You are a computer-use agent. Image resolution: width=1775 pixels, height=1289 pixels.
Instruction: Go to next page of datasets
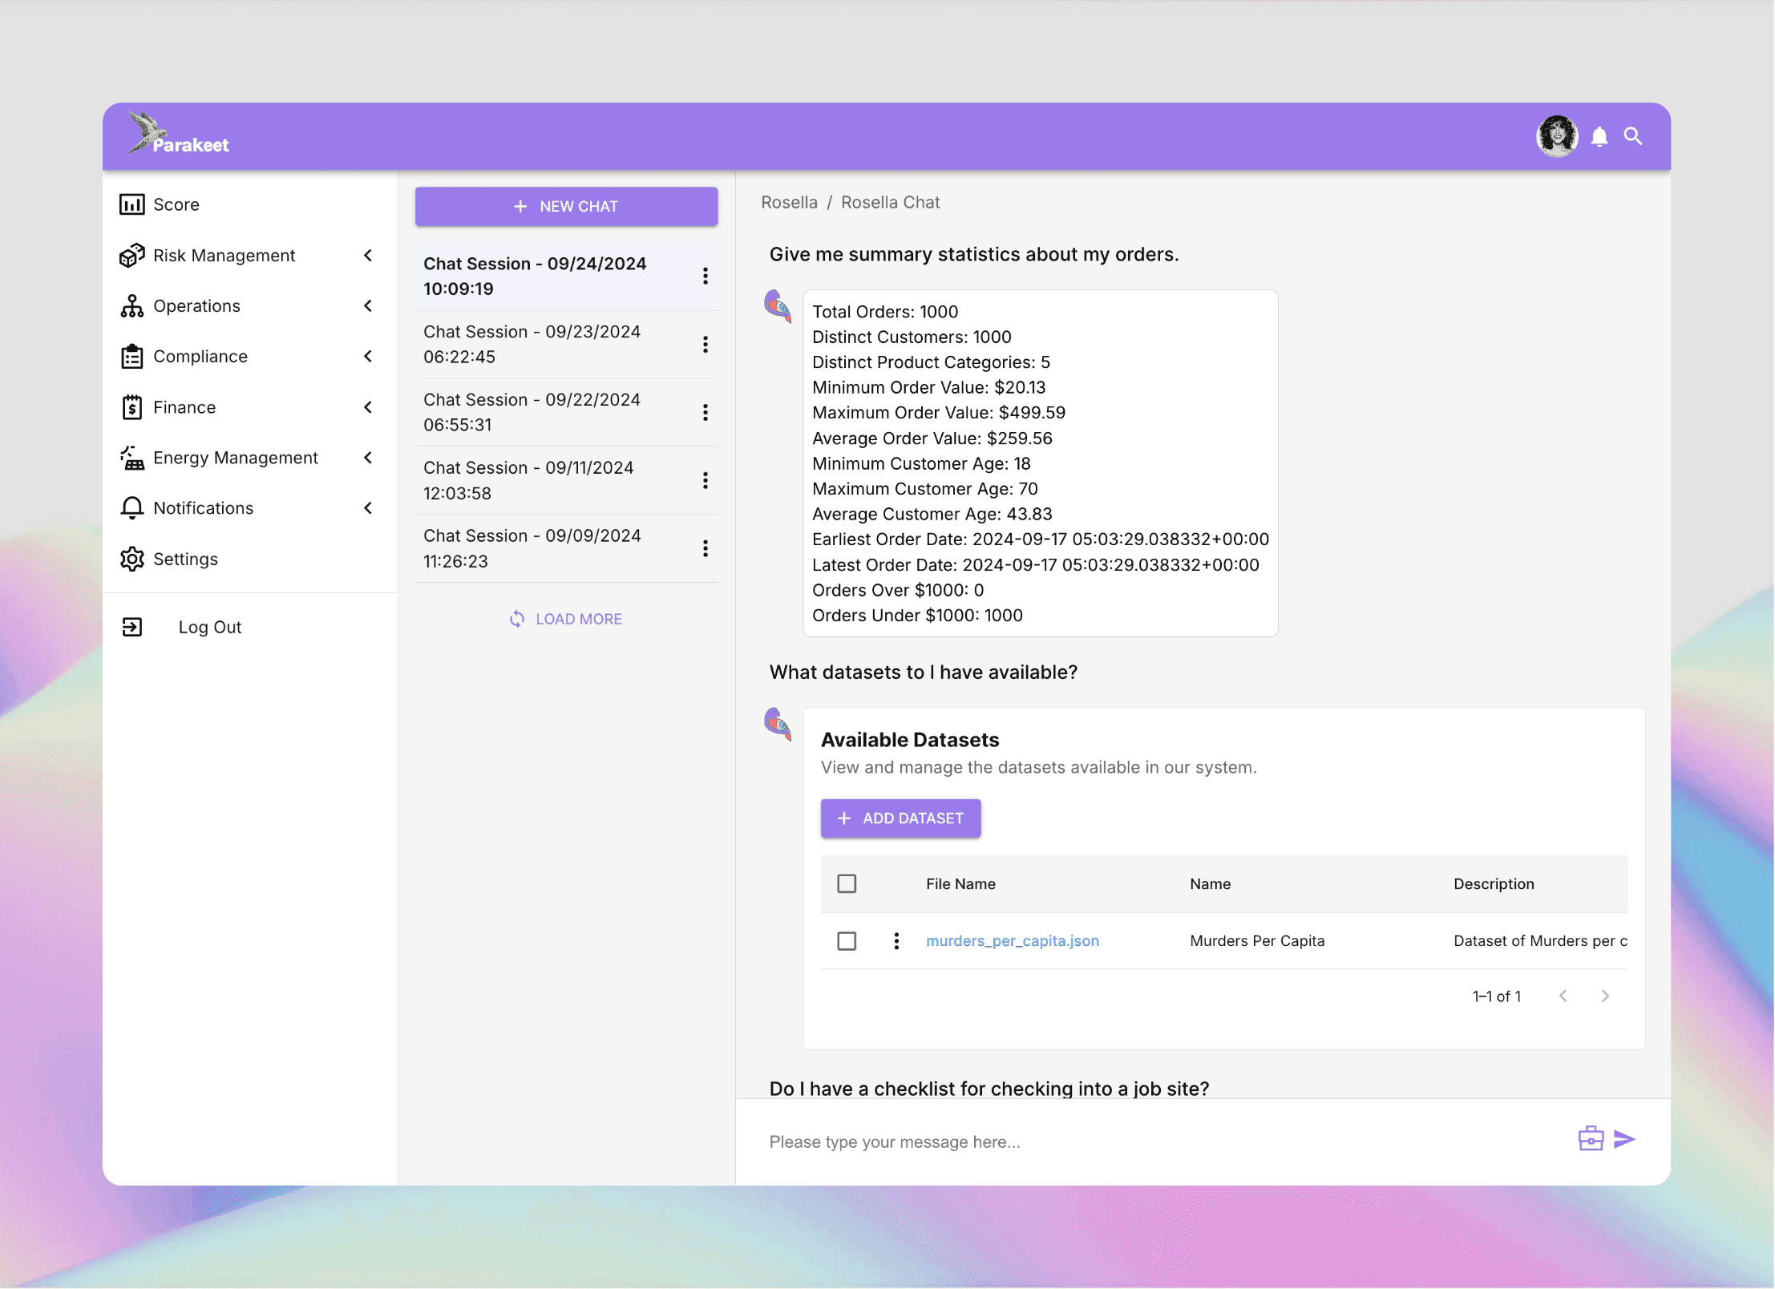pyautogui.click(x=1605, y=996)
